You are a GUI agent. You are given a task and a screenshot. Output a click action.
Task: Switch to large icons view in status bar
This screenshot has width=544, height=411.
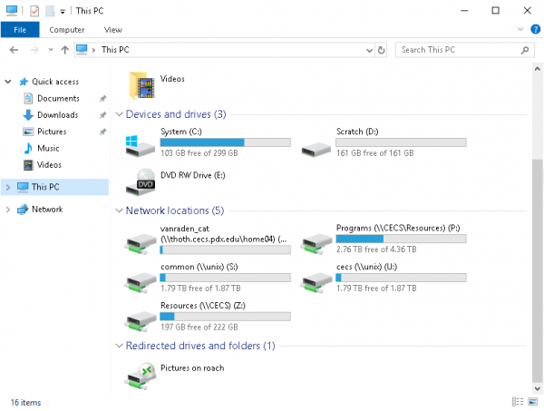point(531,401)
